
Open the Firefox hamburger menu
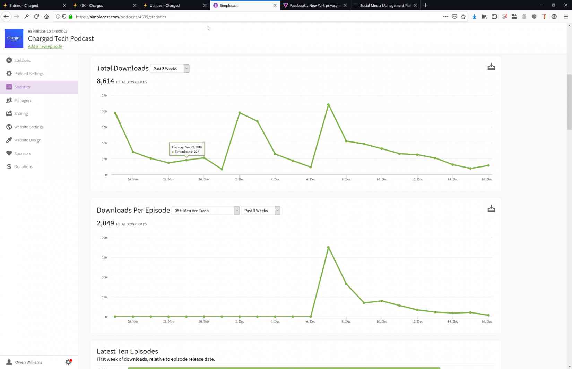click(x=566, y=17)
